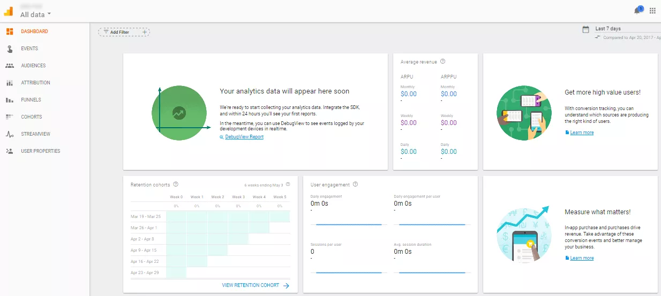Click the Funnels icon in sidebar
This screenshot has height=296, width=661.
10,100
